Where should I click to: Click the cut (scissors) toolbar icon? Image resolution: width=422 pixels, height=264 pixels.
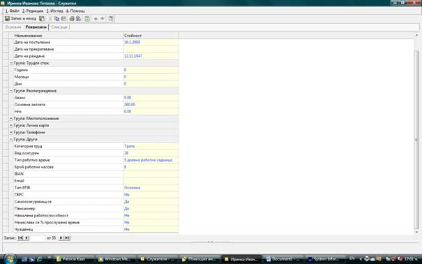pyautogui.click(x=50, y=19)
